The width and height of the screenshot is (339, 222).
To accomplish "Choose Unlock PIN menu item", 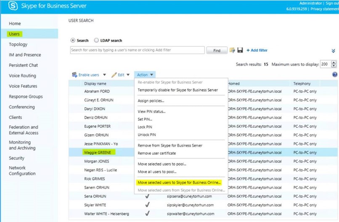I will [x=147, y=135].
